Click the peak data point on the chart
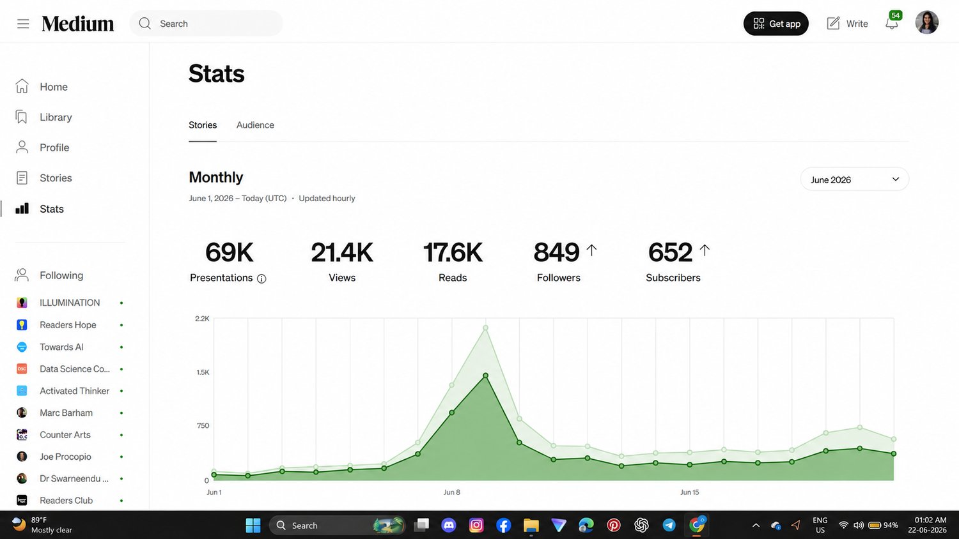 [486, 328]
